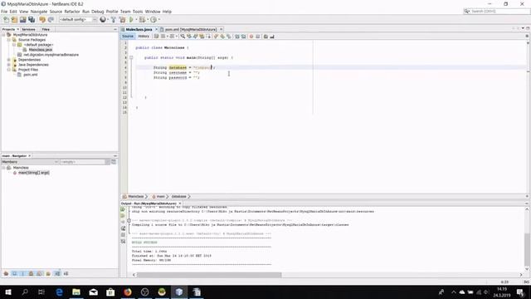This screenshot has width=531, height=299.
Task: Collapse the MysqlMariaDbInAzure project node
Action: click(3, 35)
